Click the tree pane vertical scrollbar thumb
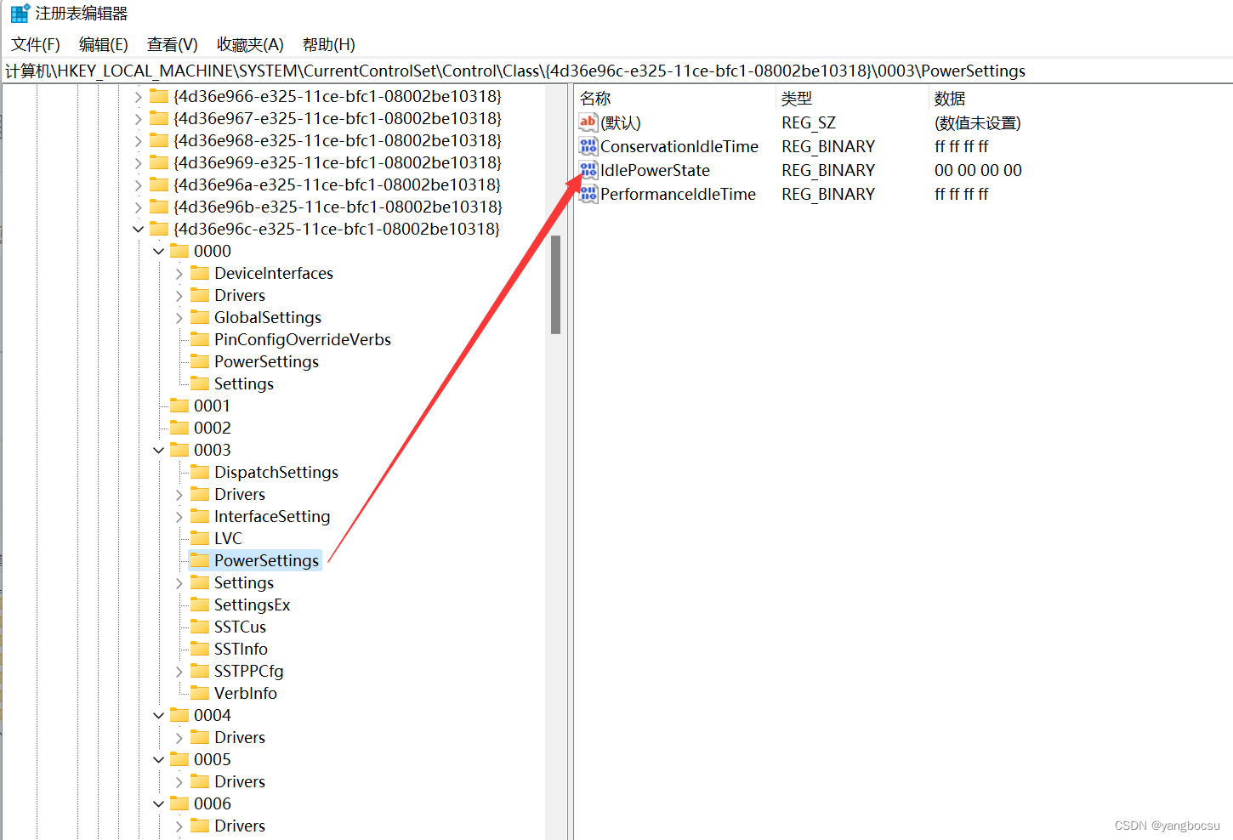The image size is (1233, 840). tap(556, 285)
